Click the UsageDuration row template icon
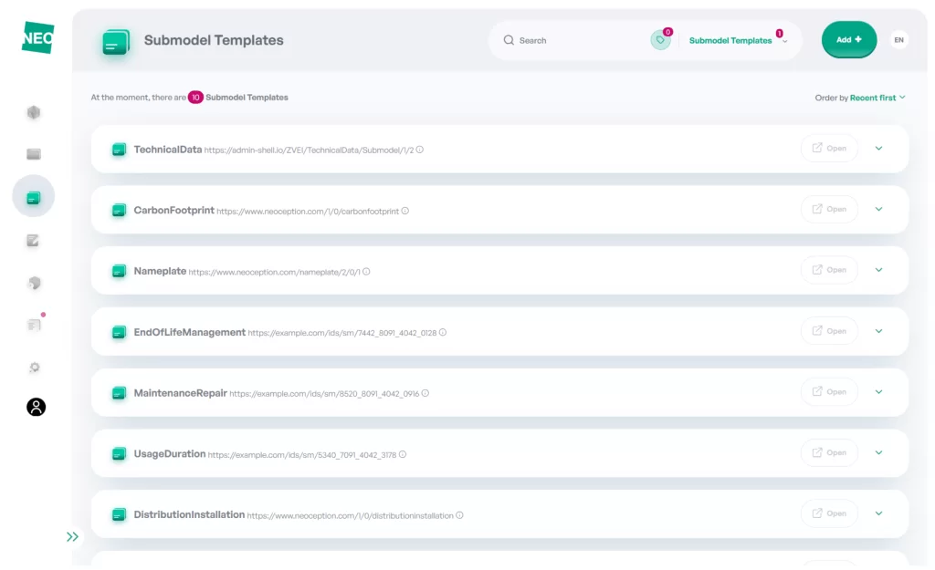The width and height of the screenshot is (935, 570). (x=119, y=454)
